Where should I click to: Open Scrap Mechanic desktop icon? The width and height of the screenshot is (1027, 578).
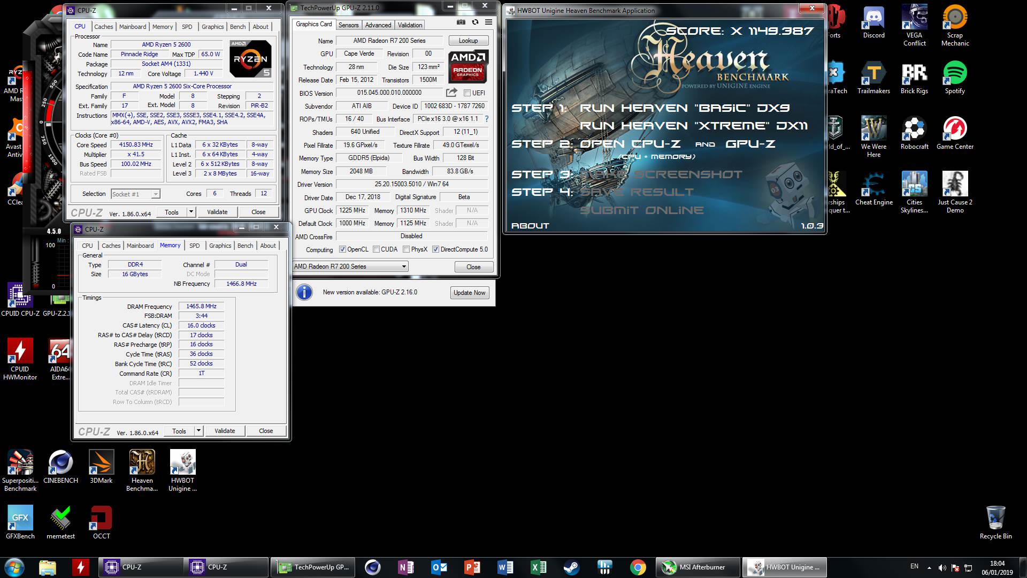coord(955,26)
